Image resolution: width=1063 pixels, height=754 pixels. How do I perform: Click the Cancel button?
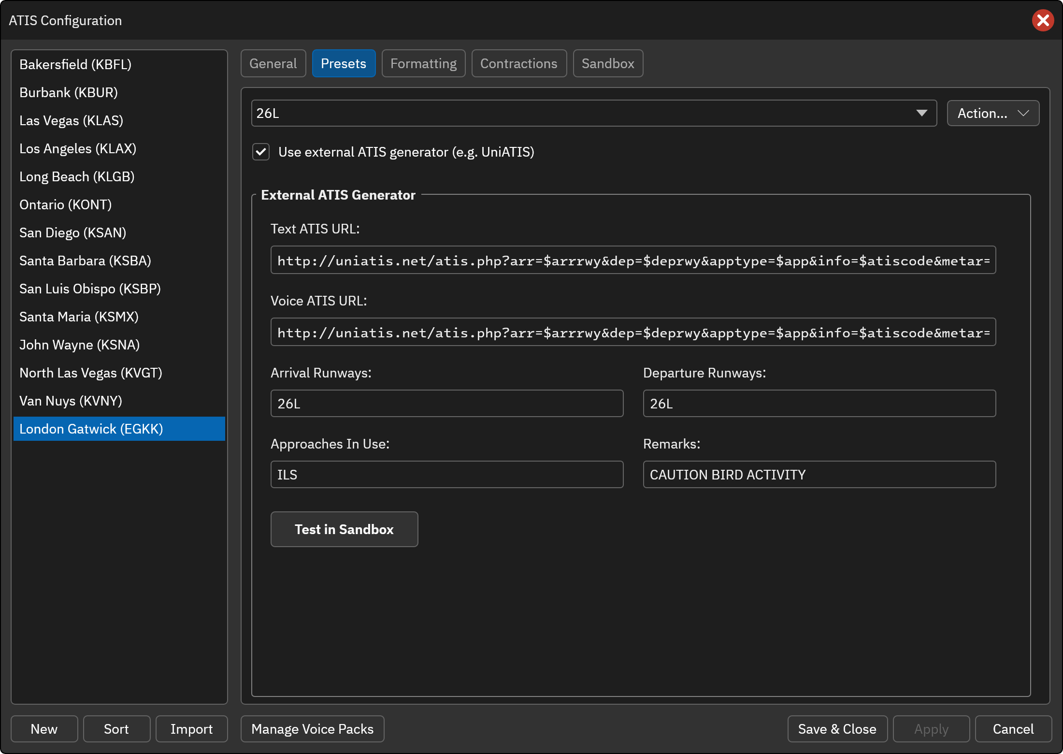tap(1013, 729)
